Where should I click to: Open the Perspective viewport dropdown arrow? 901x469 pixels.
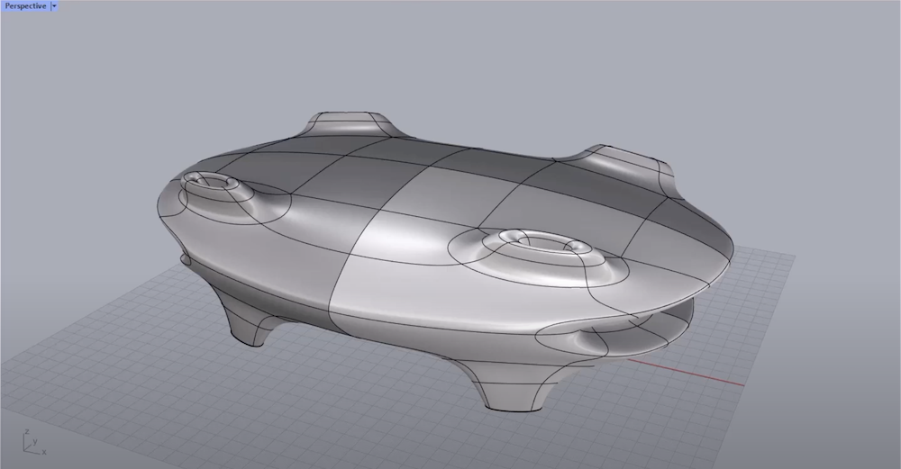pyautogui.click(x=55, y=5)
